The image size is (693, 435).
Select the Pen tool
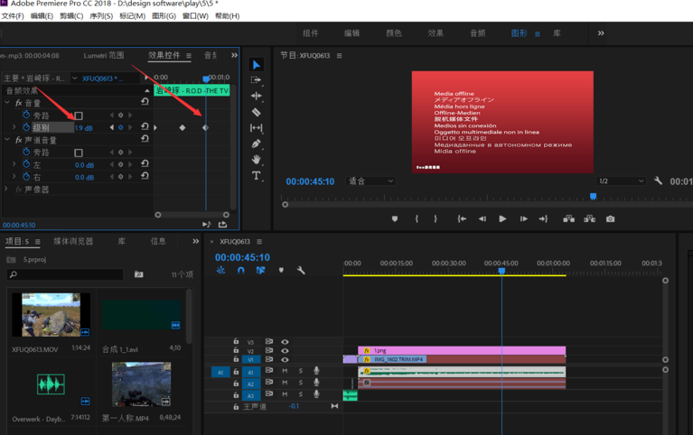pos(257,143)
